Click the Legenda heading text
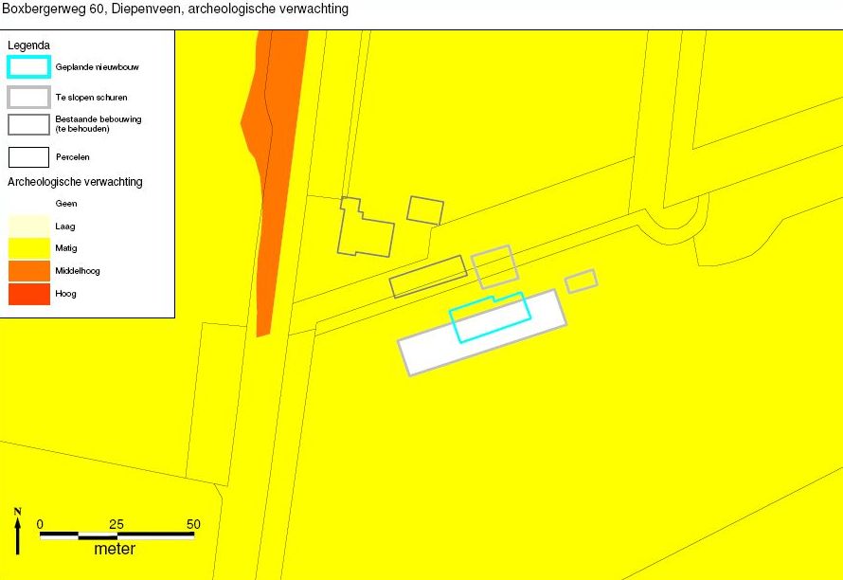Viewport: 843px width, 580px height. pos(28,45)
